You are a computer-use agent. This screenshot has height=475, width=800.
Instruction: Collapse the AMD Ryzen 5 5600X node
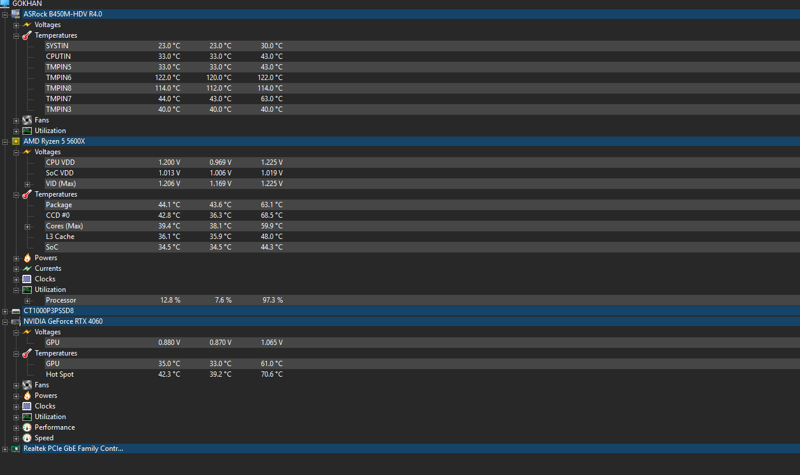click(5, 141)
